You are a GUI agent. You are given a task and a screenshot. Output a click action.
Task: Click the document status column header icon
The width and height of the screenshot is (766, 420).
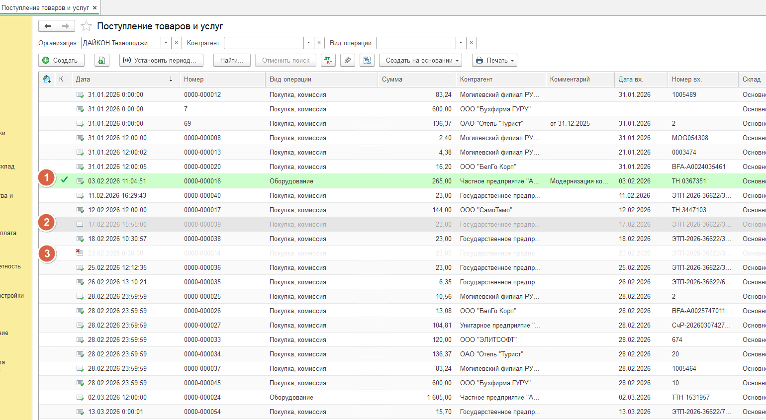pyautogui.click(x=47, y=79)
